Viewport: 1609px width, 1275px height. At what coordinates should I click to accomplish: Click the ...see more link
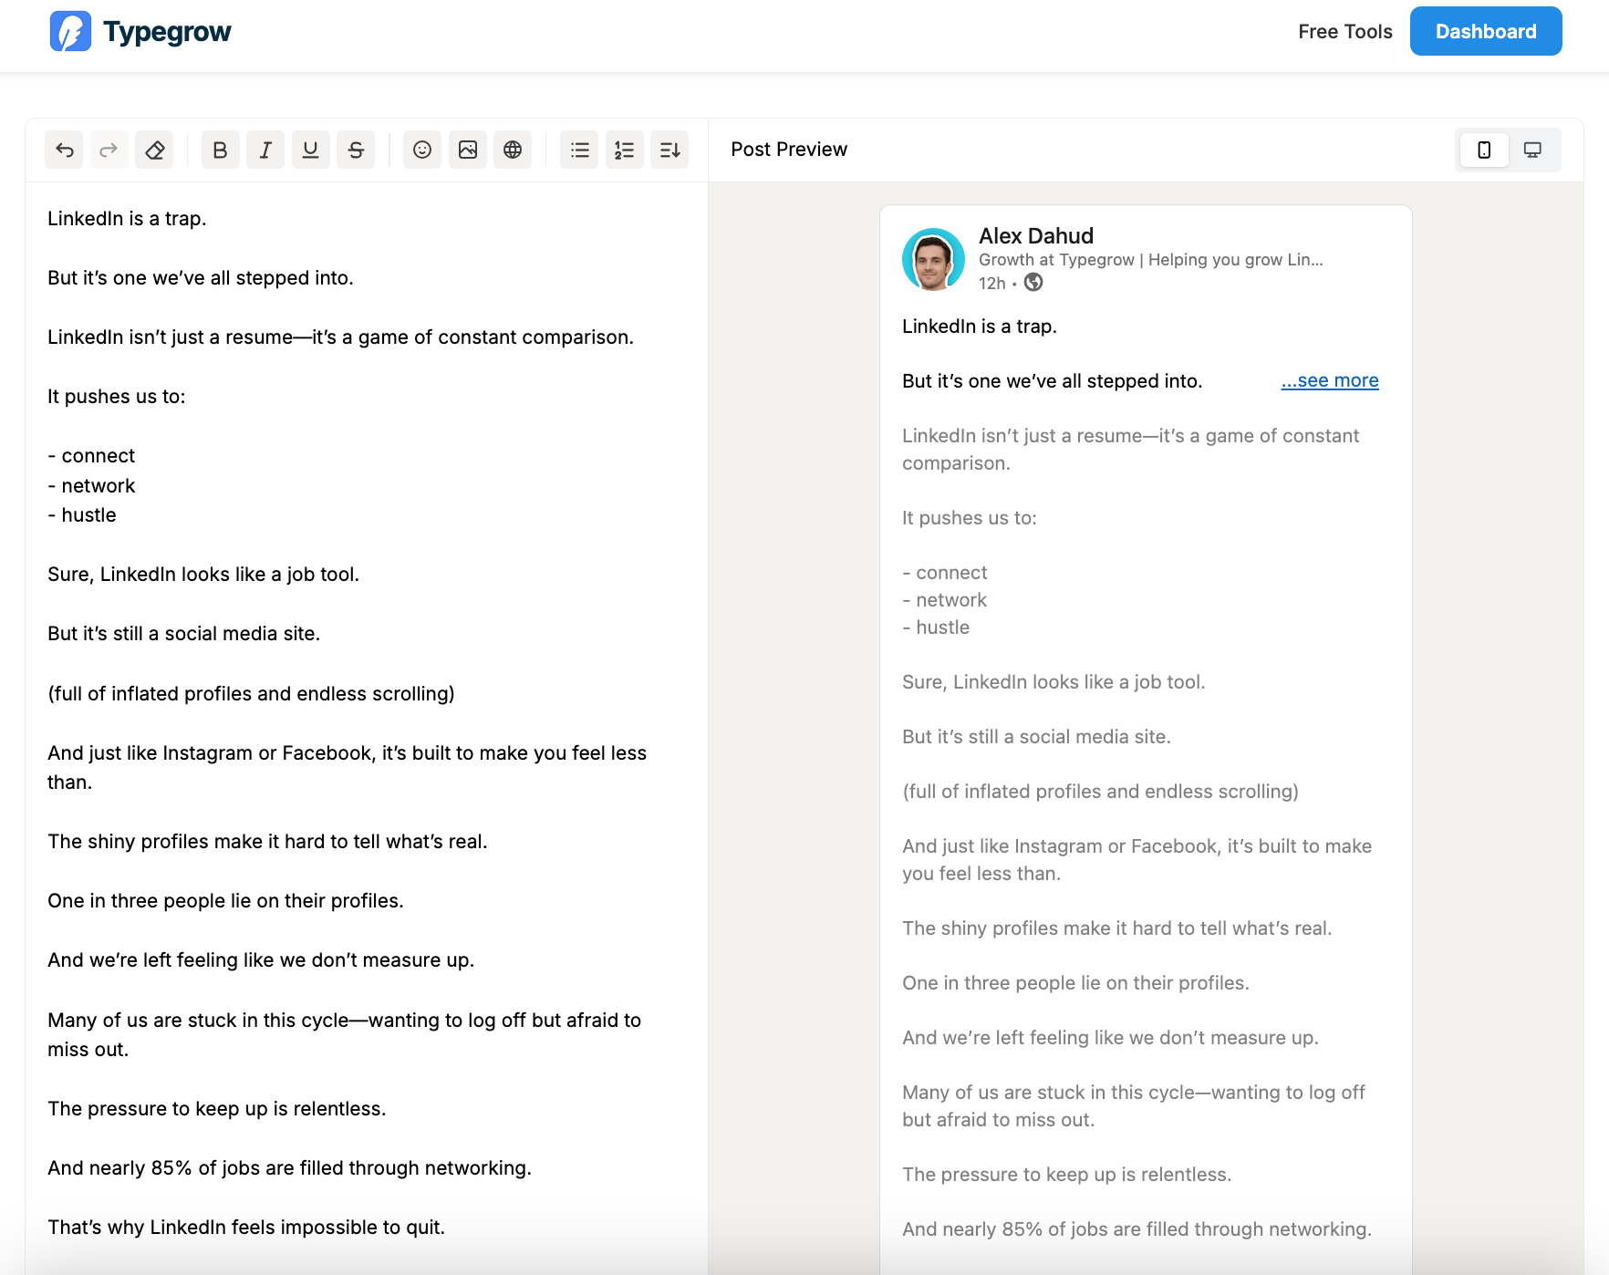click(1330, 380)
